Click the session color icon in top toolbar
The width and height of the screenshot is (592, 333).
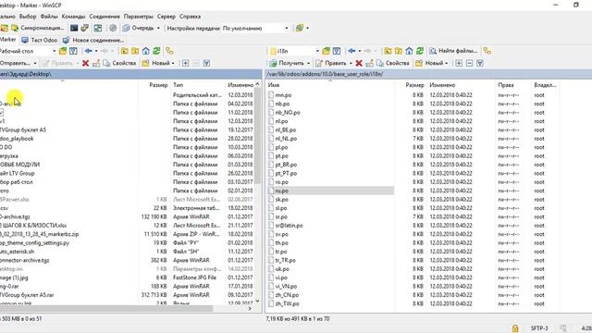[300, 28]
